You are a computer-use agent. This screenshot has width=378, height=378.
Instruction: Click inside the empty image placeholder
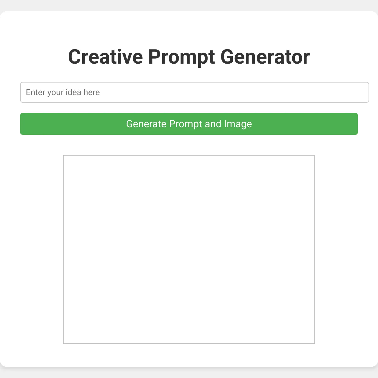pyautogui.click(x=189, y=249)
